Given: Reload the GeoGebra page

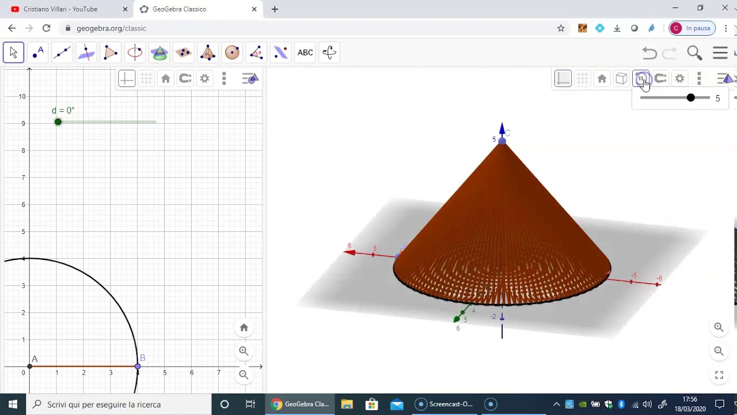Looking at the screenshot, I should (46, 28).
